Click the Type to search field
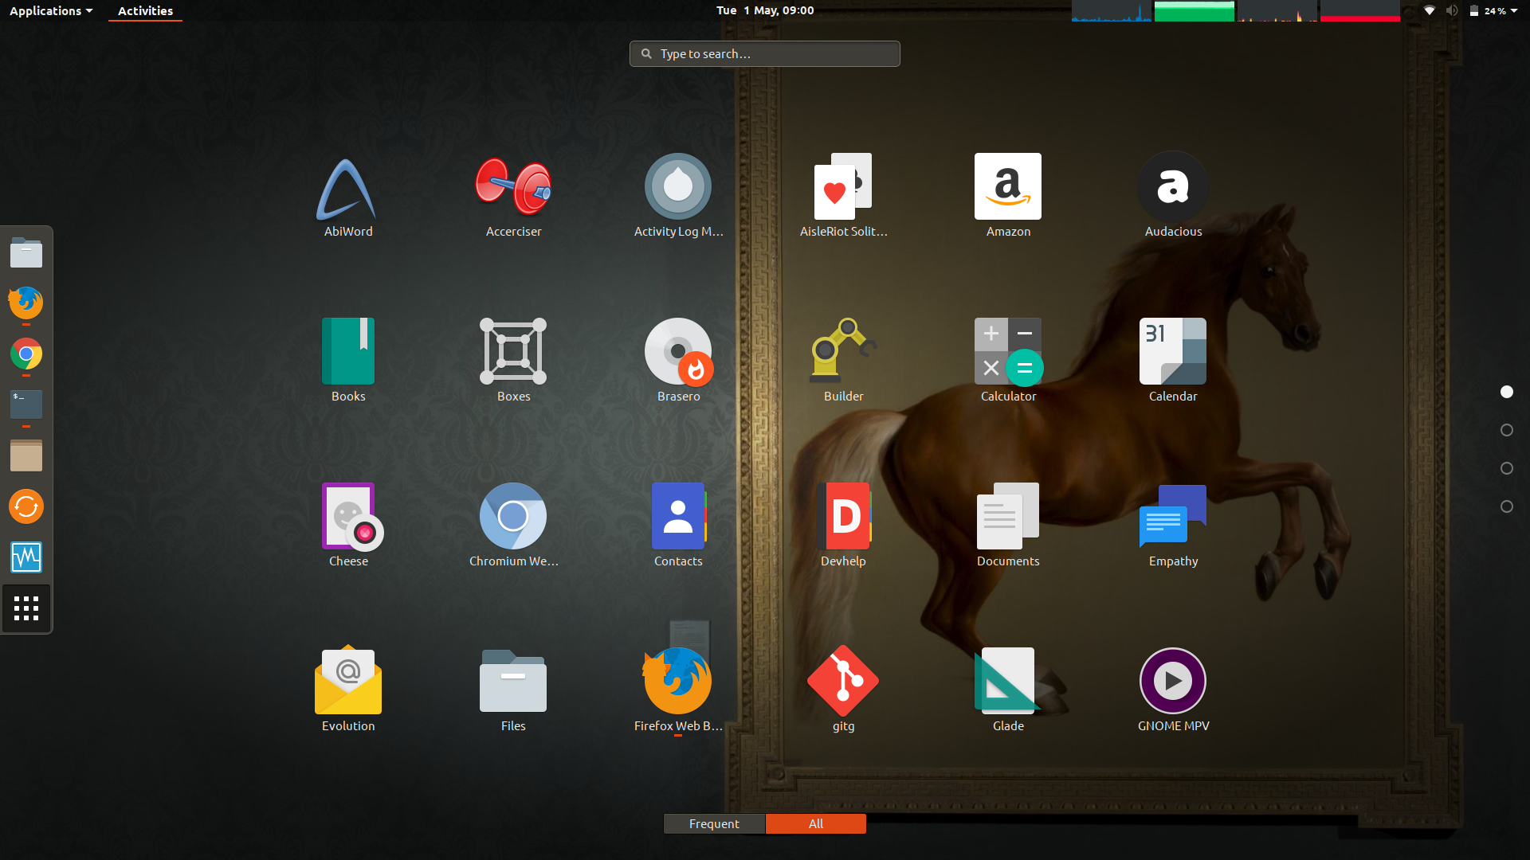This screenshot has width=1530, height=860. pyautogui.click(x=765, y=53)
